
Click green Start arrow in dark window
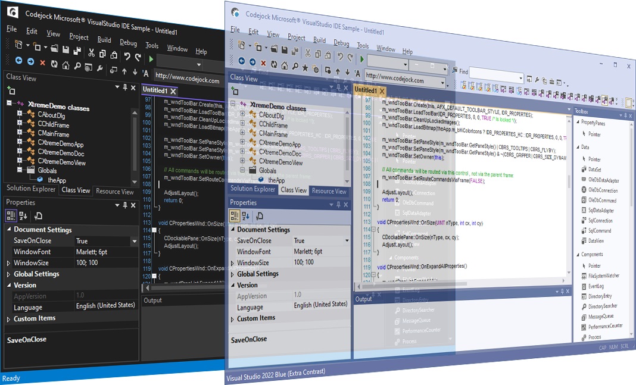[x=151, y=59]
